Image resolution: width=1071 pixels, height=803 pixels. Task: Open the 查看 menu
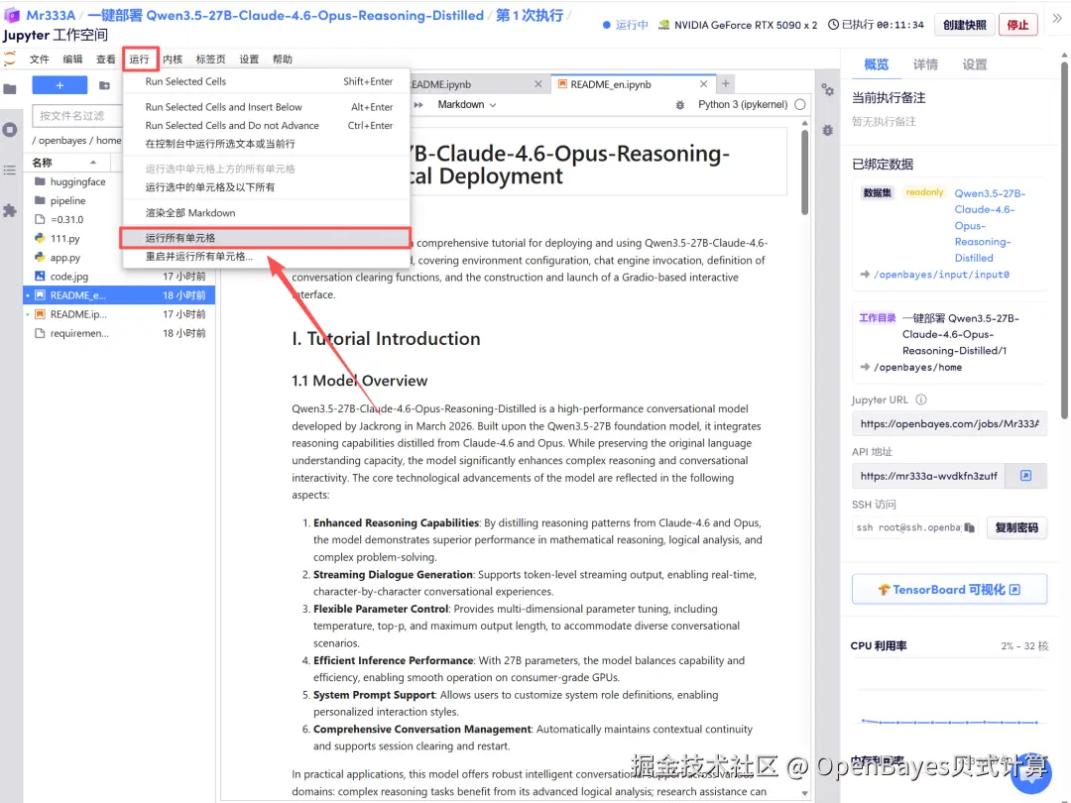point(106,59)
